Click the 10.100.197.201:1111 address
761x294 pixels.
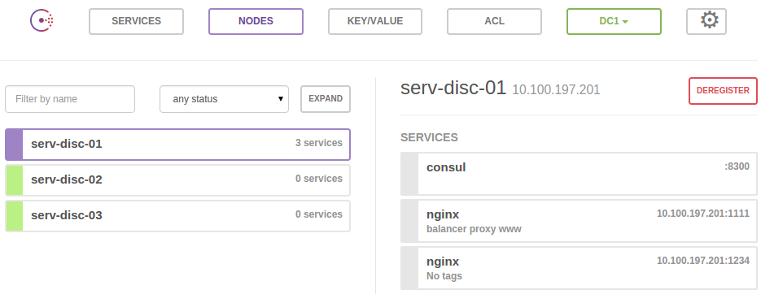[x=703, y=213]
